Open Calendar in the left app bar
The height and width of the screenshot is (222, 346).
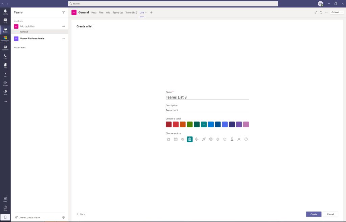point(5,48)
